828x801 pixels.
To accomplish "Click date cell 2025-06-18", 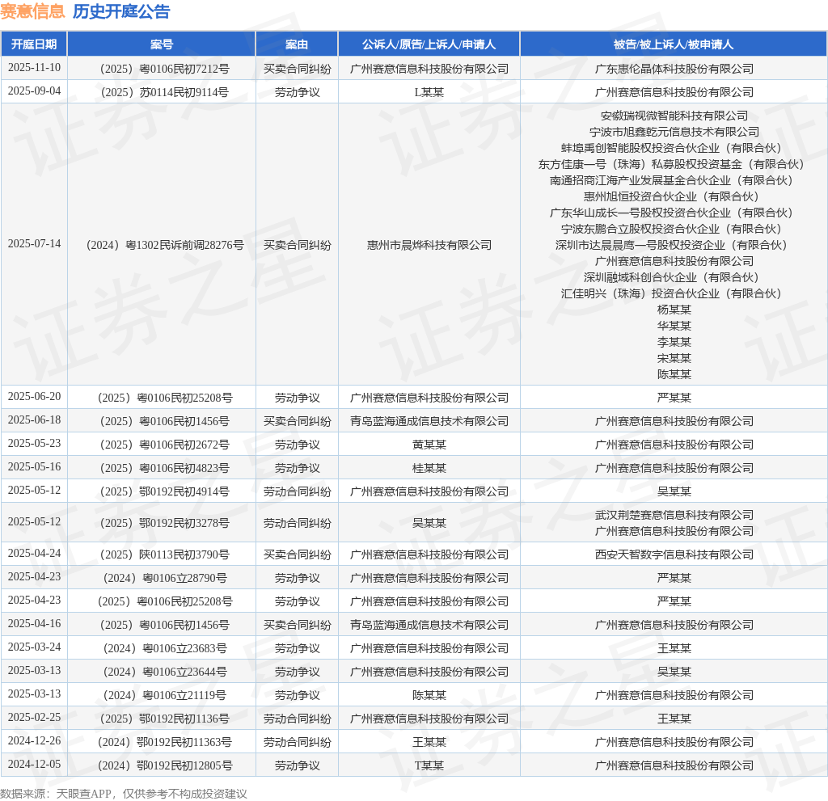I will point(34,419).
